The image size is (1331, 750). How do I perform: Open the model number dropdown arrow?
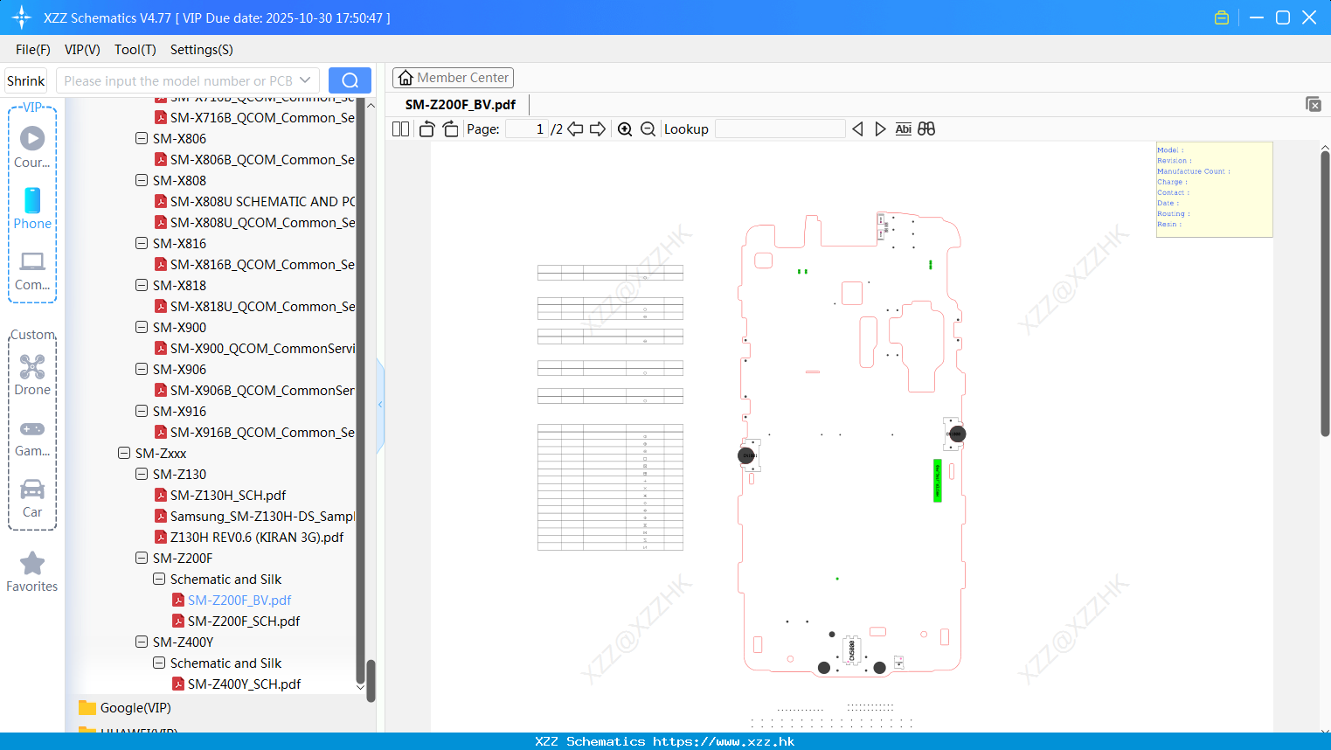coord(305,80)
